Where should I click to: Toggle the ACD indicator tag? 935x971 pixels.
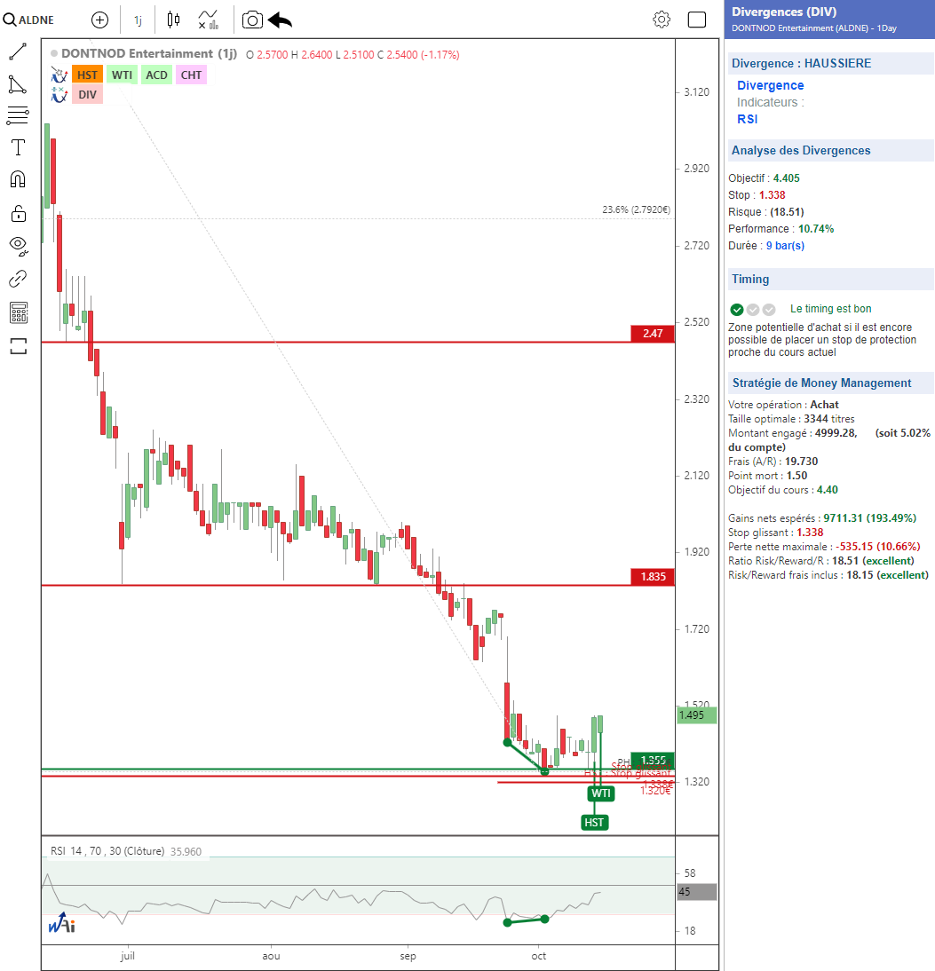click(157, 75)
